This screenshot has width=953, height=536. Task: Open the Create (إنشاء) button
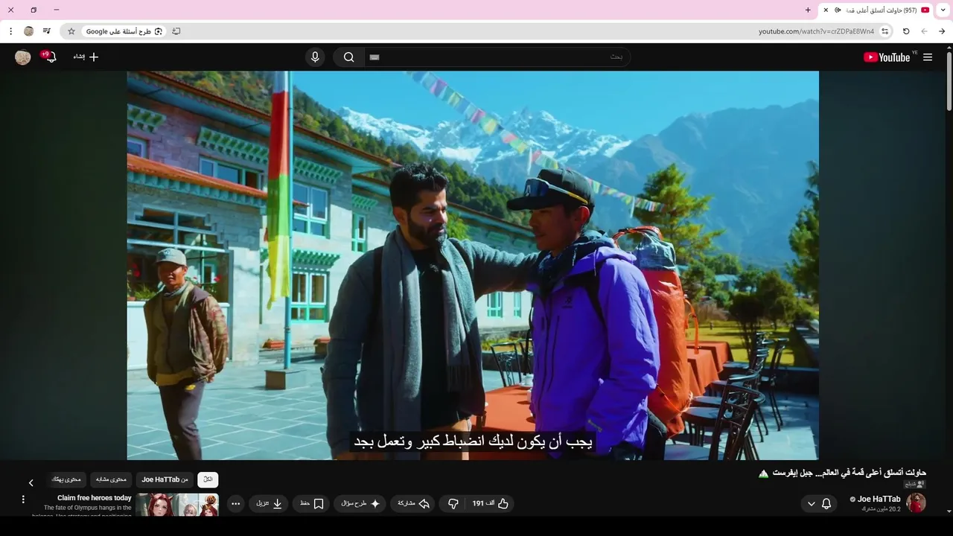86,57
